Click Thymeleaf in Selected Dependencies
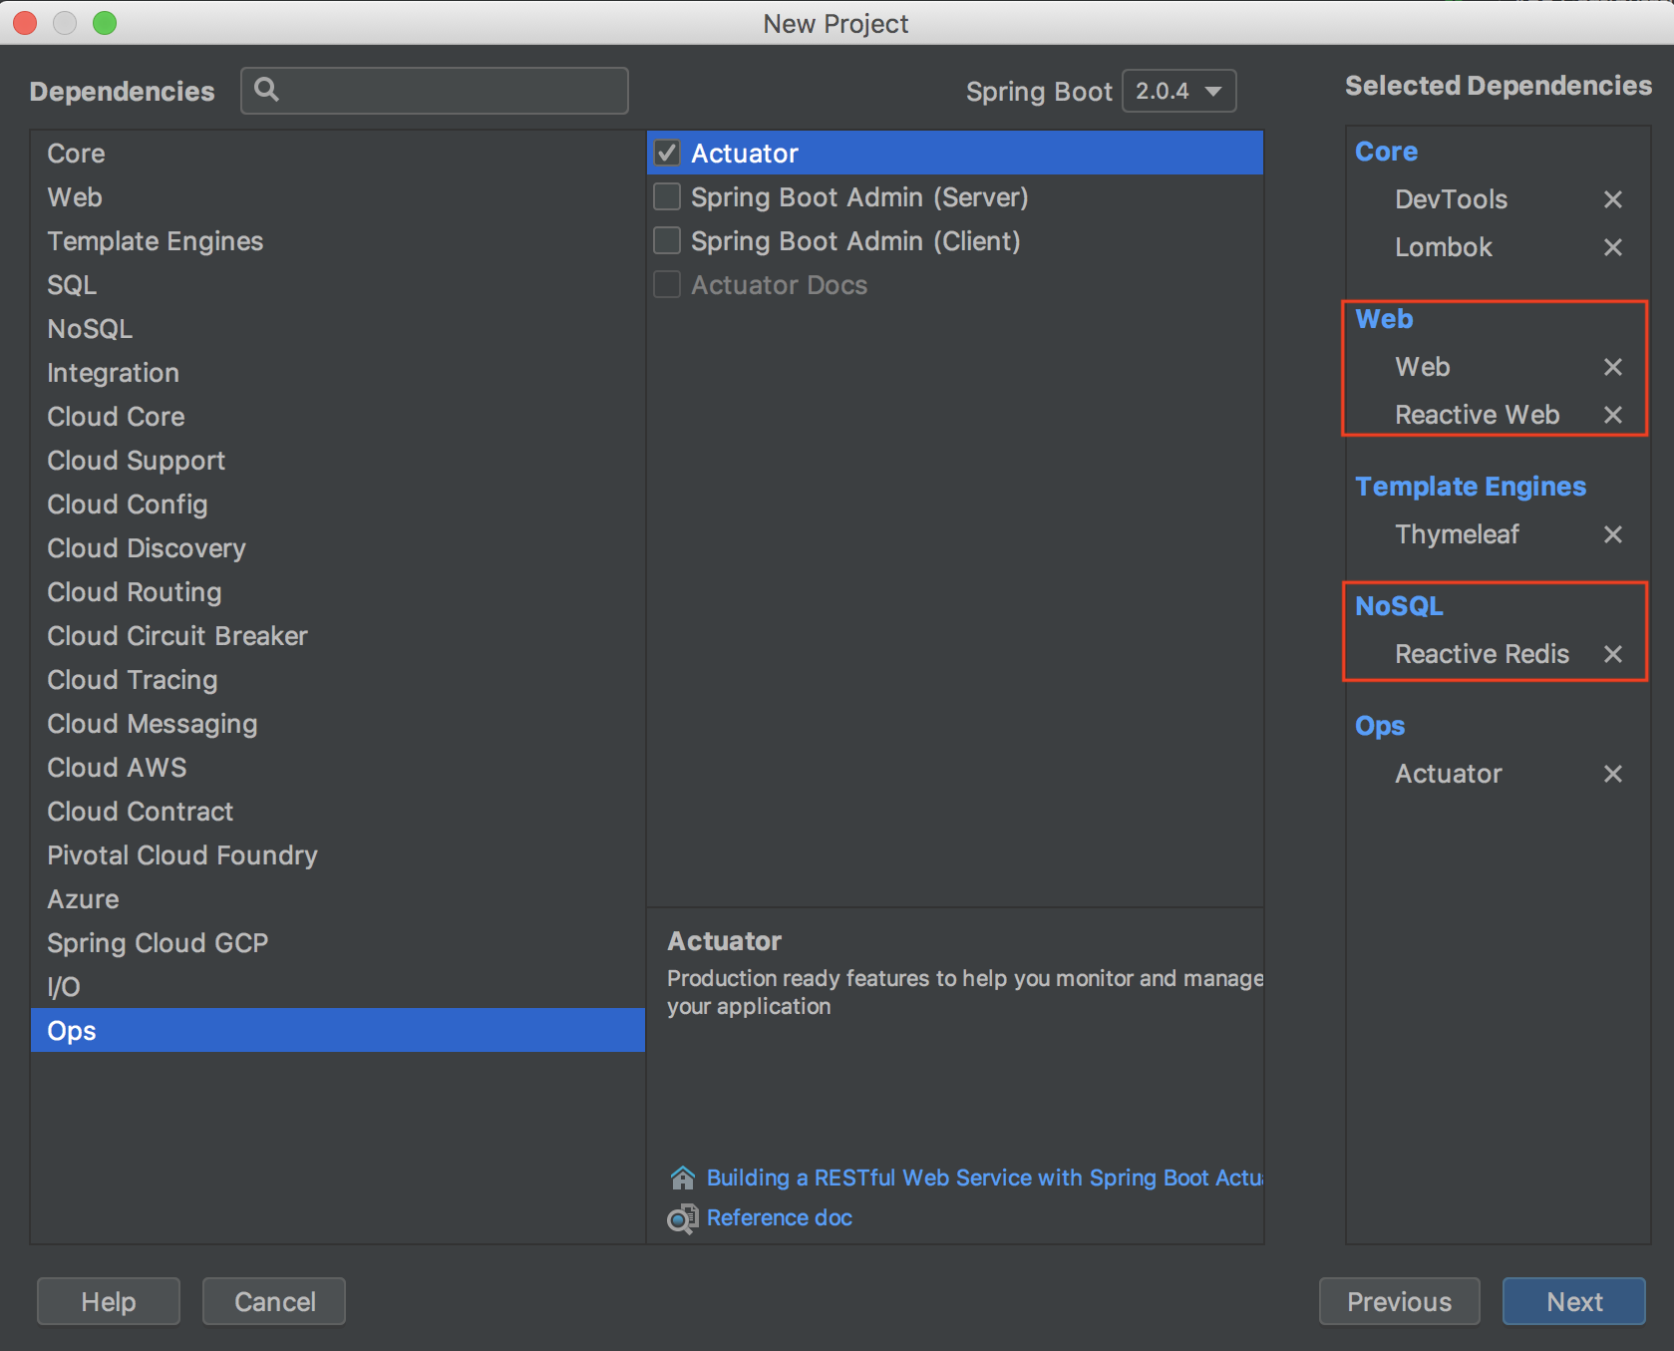This screenshot has width=1674, height=1351. [x=1457, y=534]
